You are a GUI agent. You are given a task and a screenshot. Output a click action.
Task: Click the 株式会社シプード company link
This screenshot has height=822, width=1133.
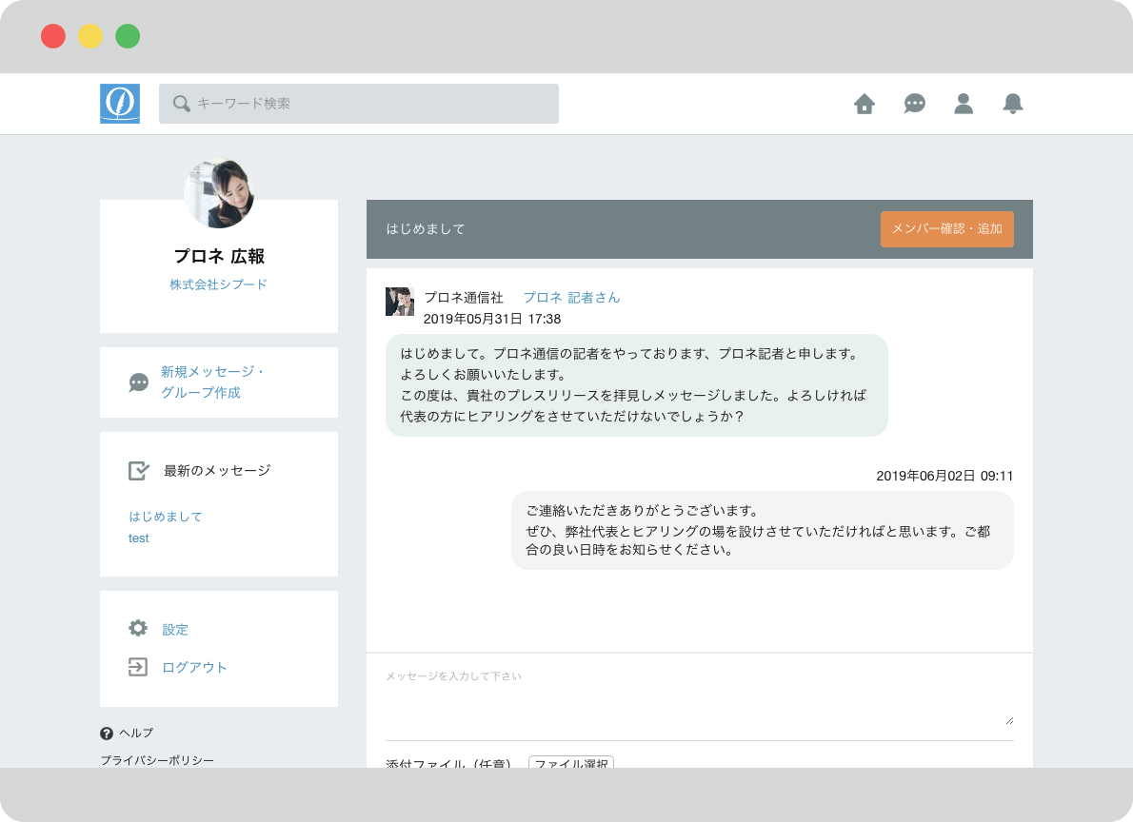click(219, 284)
